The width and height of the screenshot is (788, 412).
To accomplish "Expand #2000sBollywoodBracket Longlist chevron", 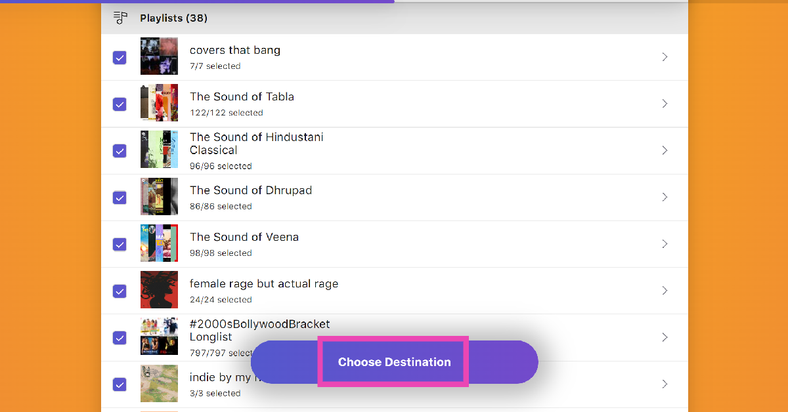I will pyautogui.click(x=665, y=337).
